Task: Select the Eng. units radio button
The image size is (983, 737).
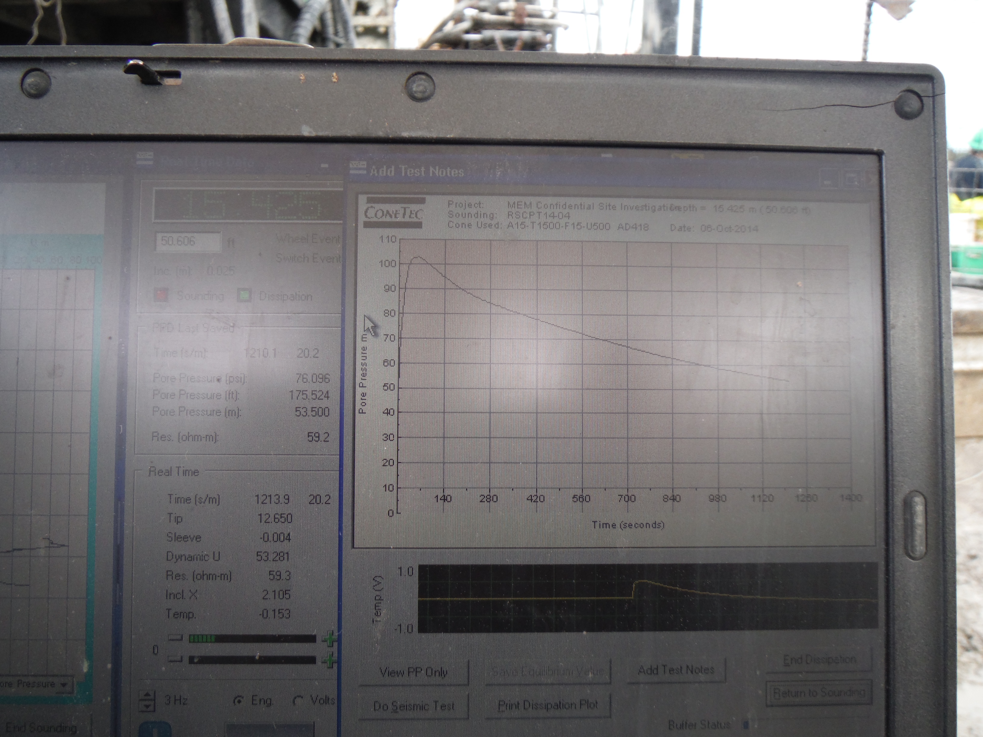Action: point(239,701)
